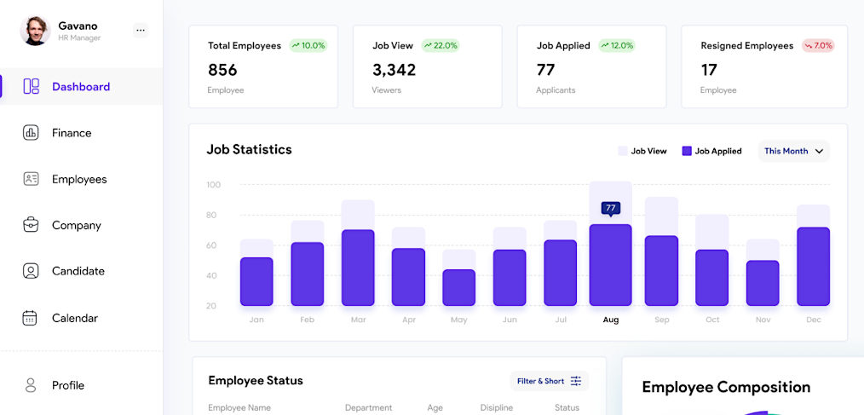This screenshot has width=864, height=415.
Task: Click Gavano's profile avatar photo
Action: (35, 31)
